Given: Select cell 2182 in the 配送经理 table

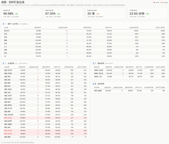Looking at the screenshot, I should 163,77.
